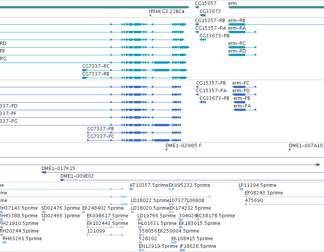Select the HL01631.5prime EST label
The height and width of the screenshot is (252, 324).
pyautogui.click(x=157, y=223)
